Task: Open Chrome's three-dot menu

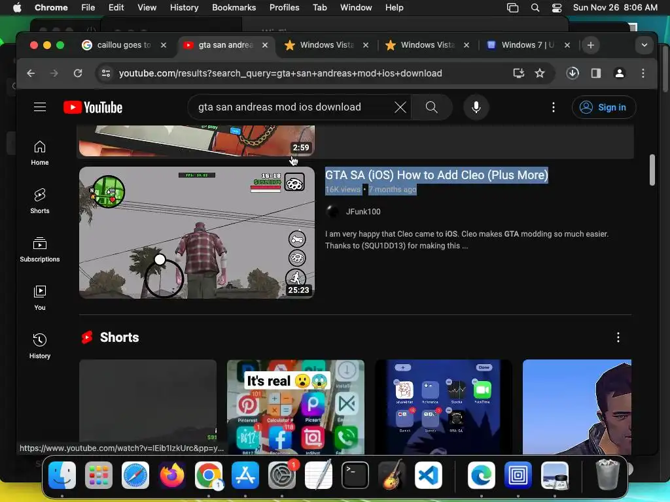Action: point(643,73)
